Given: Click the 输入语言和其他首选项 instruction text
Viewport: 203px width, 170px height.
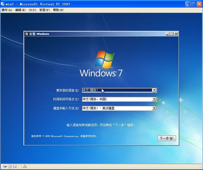Looking at the screenshot, I should (101, 125).
